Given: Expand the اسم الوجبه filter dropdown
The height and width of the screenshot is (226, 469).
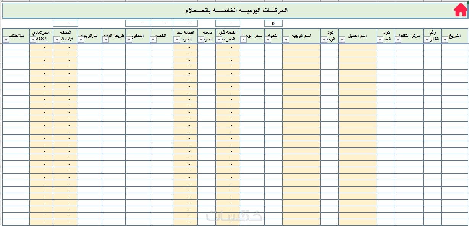Looking at the screenshot, I should point(286,39).
